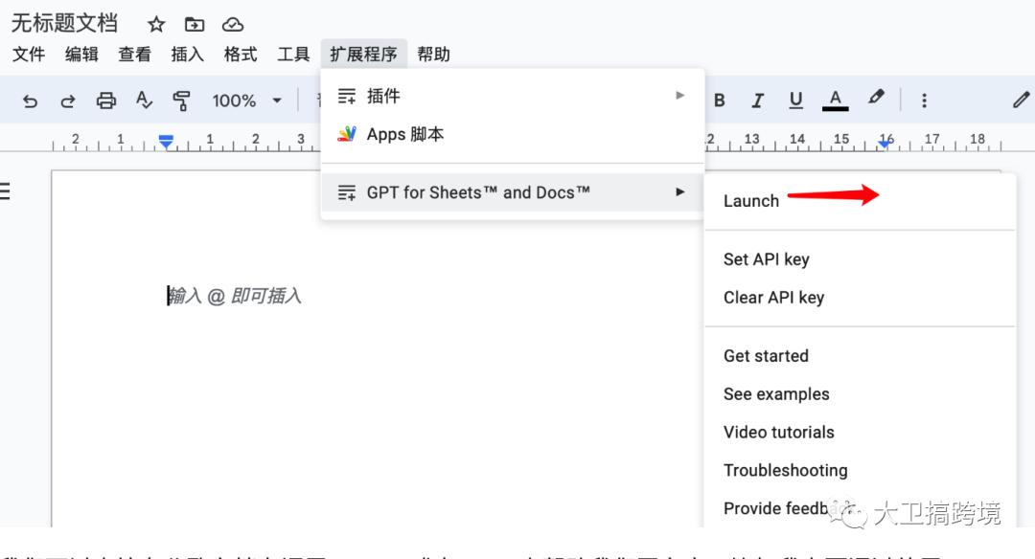
Task: Run spelling and grammar check
Action: tap(143, 101)
